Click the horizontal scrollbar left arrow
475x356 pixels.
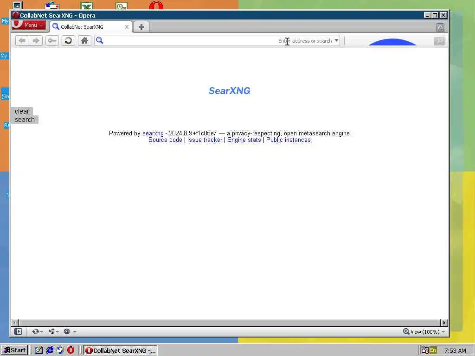coord(15,323)
